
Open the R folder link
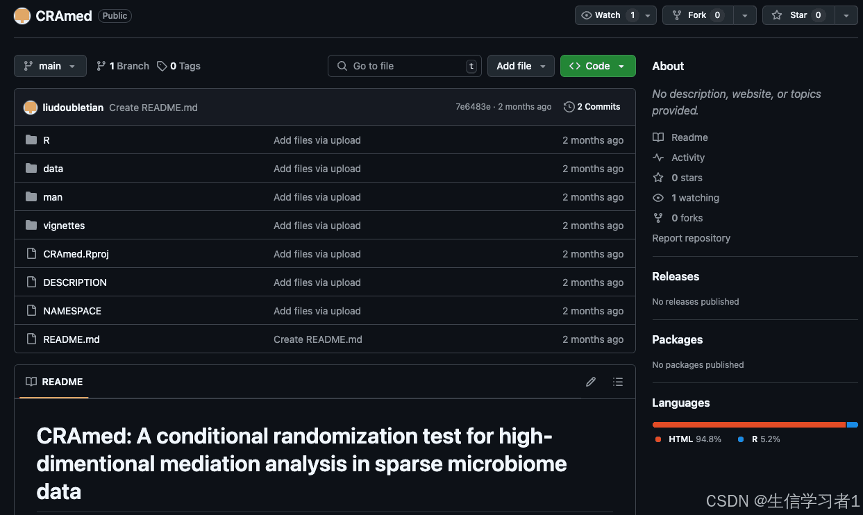pos(47,140)
